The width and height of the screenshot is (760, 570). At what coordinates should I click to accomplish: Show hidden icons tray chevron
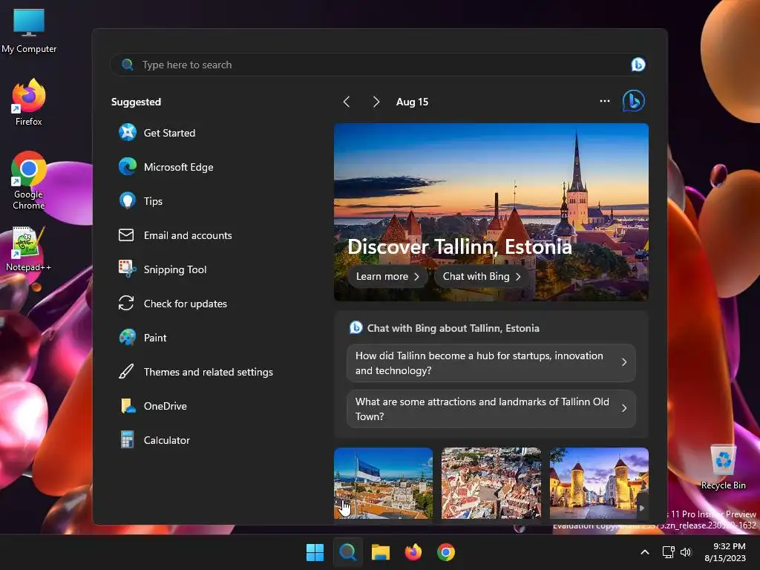coord(645,552)
